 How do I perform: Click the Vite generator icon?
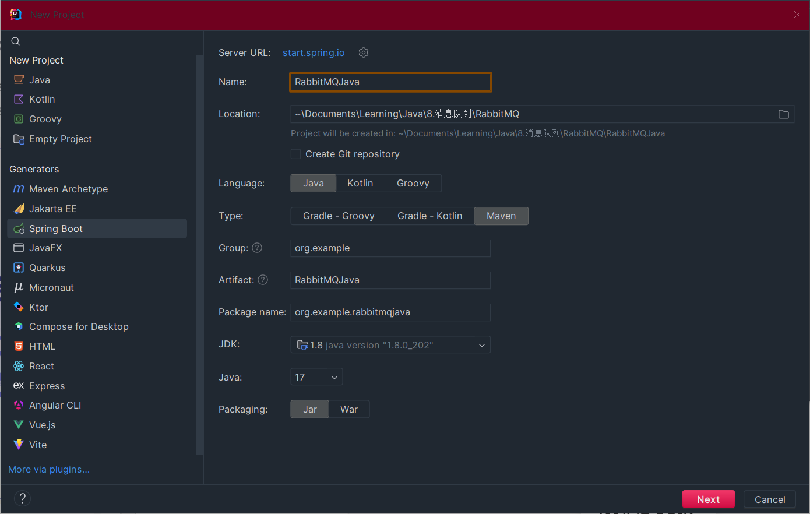click(x=19, y=445)
